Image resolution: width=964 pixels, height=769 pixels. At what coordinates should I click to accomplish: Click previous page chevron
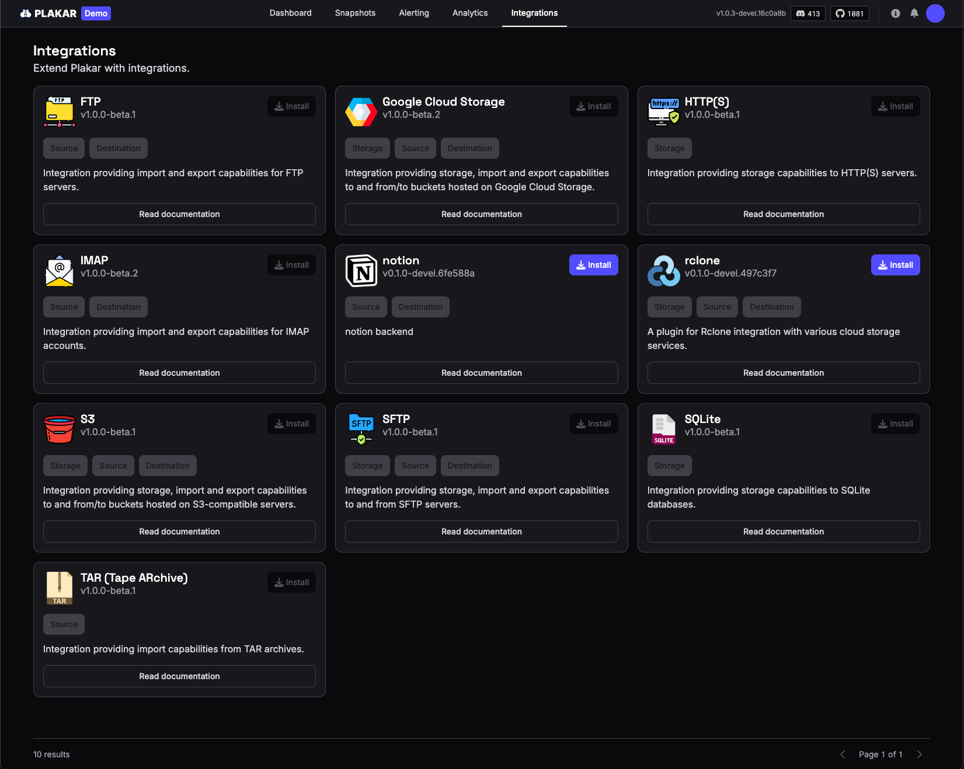pos(843,754)
